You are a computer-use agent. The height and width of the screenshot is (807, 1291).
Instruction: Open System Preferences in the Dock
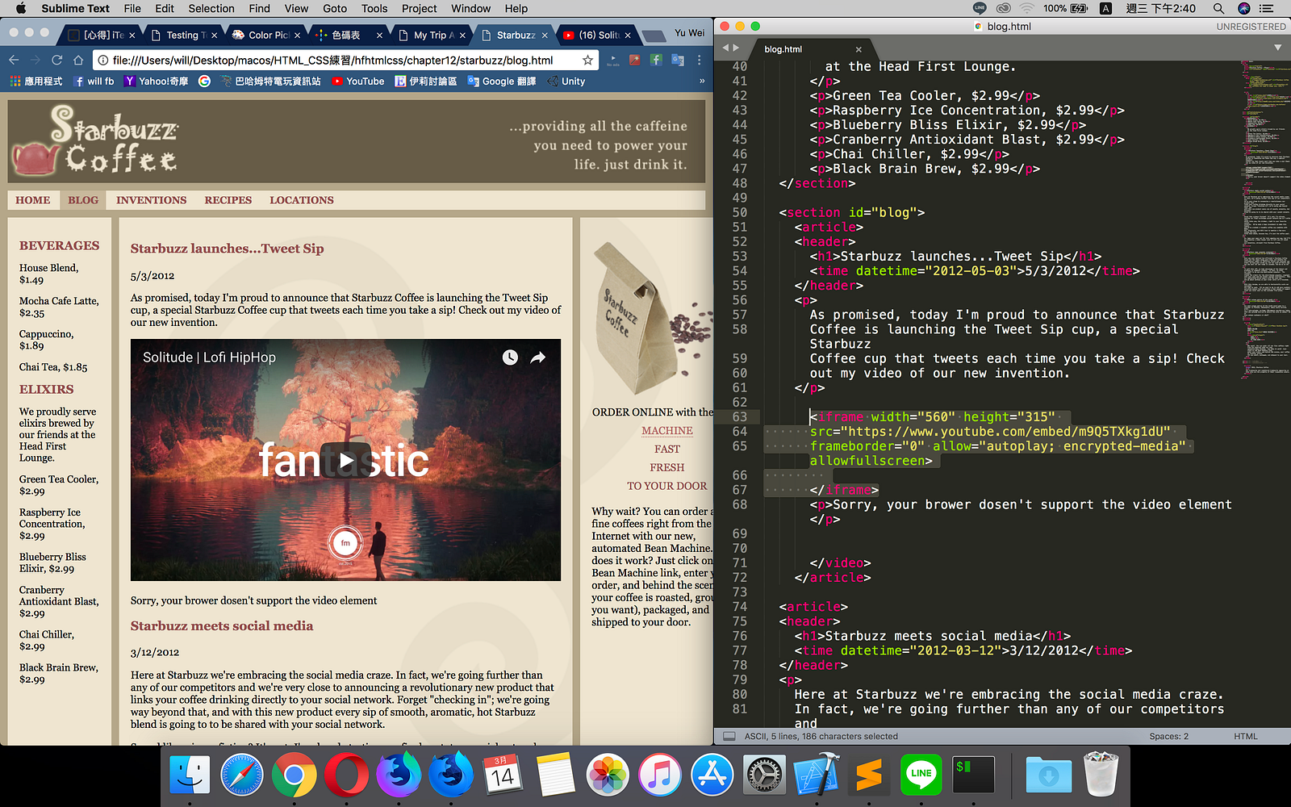764,776
